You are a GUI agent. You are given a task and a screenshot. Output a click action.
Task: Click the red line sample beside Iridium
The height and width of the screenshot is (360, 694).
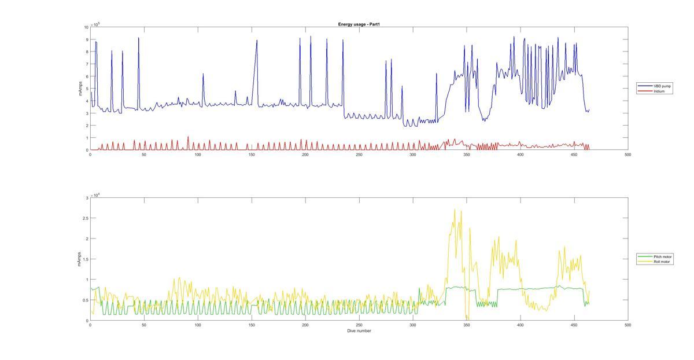click(645, 91)
